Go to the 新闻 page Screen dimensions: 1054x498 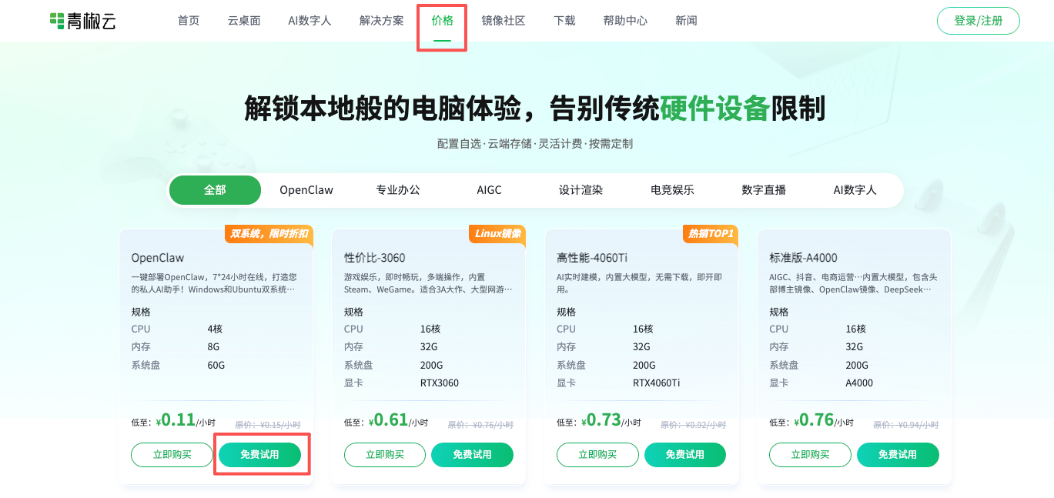click(686, 21)
